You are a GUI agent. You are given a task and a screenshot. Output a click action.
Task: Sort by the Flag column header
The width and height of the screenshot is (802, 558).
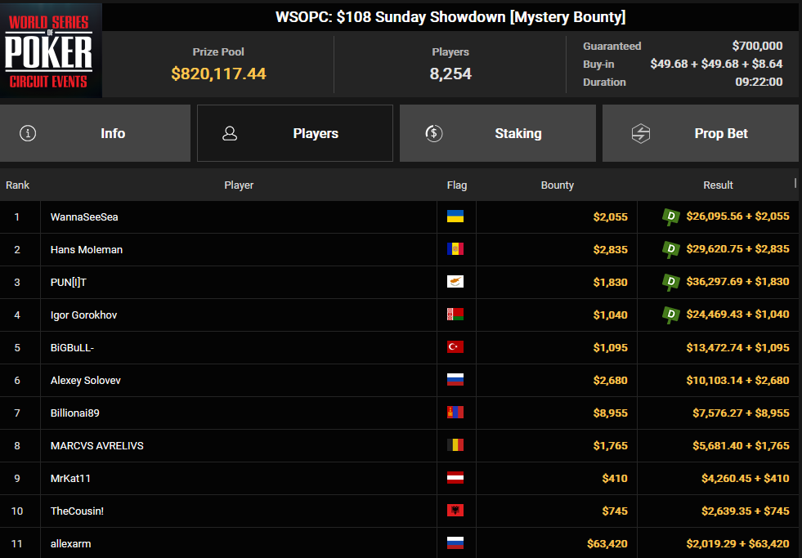pos(457,185)
